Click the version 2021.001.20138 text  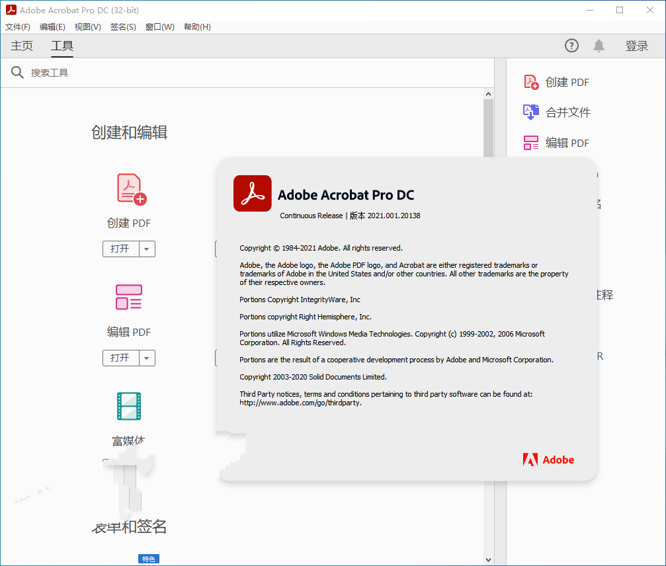coord(385,216)
